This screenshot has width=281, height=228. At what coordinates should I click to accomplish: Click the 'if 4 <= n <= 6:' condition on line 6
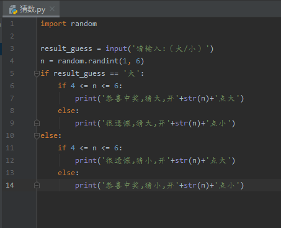pyautogui.click(x=90, y=86)
